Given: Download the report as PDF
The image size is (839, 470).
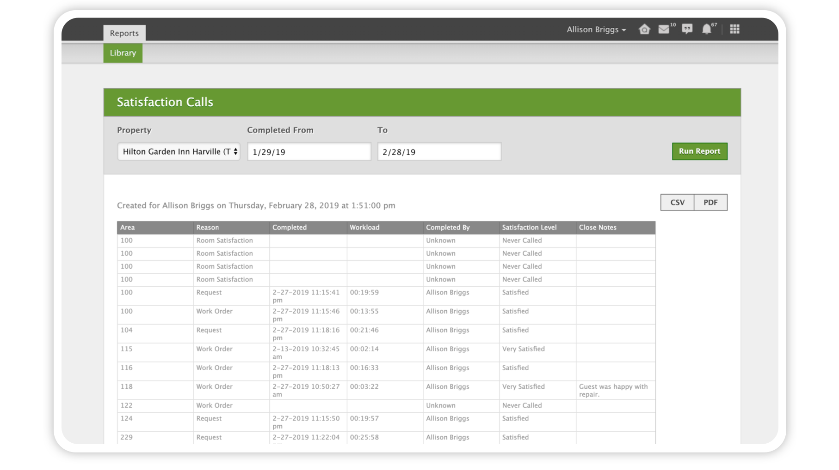Looking at the screenshot, I should tap(710, 202).
